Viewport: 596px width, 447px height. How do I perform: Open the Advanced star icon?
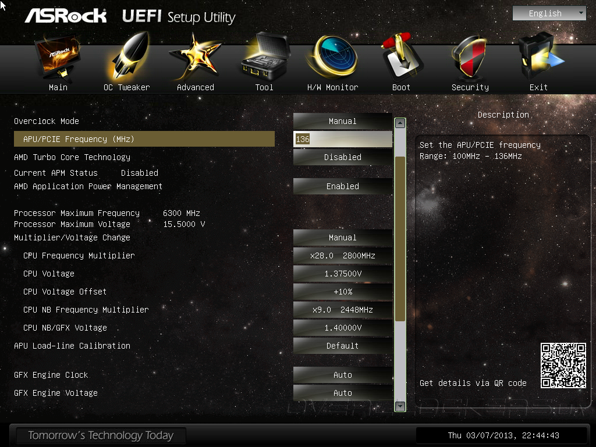(x=196, y=57)
